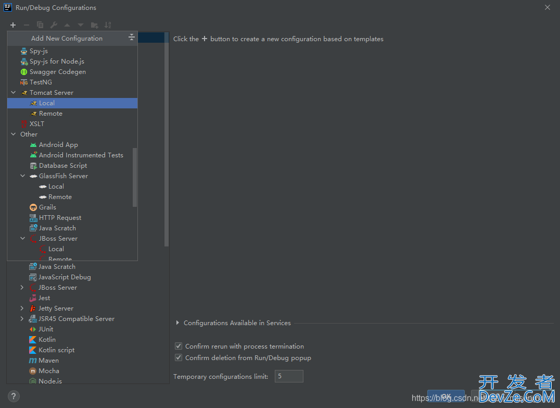The height and width of the screenshot is (408, 560).
Task: Collapse JBoss Server group in popup
Action: [22, 239]
